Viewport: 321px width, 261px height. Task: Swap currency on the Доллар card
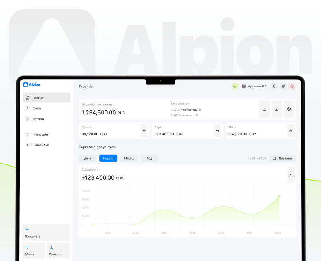point(144,130)
